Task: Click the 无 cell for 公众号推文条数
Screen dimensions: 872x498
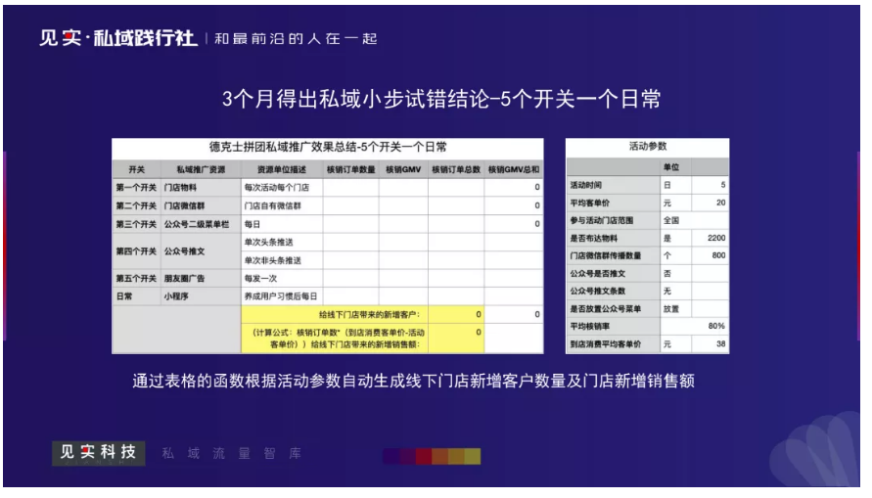Action: coord(675,291)
